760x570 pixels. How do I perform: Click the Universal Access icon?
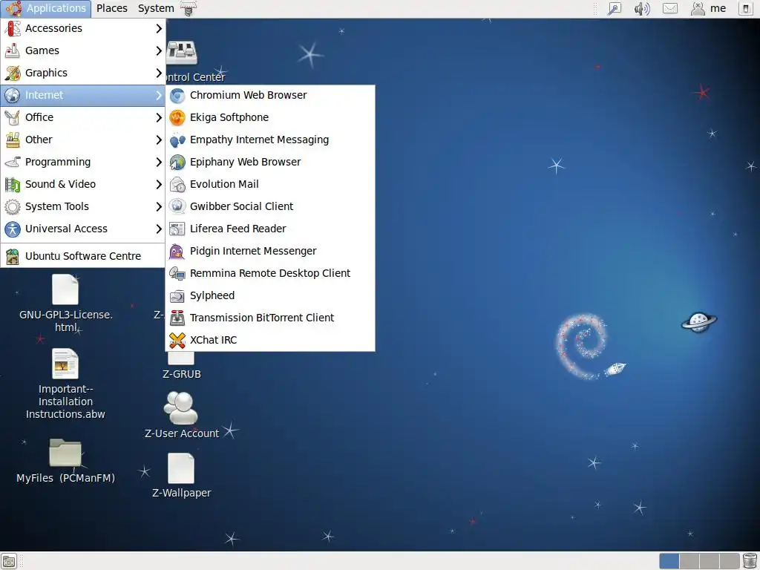13,229
